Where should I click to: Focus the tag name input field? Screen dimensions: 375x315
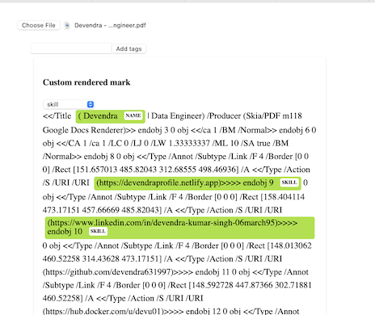pos(71,48)
